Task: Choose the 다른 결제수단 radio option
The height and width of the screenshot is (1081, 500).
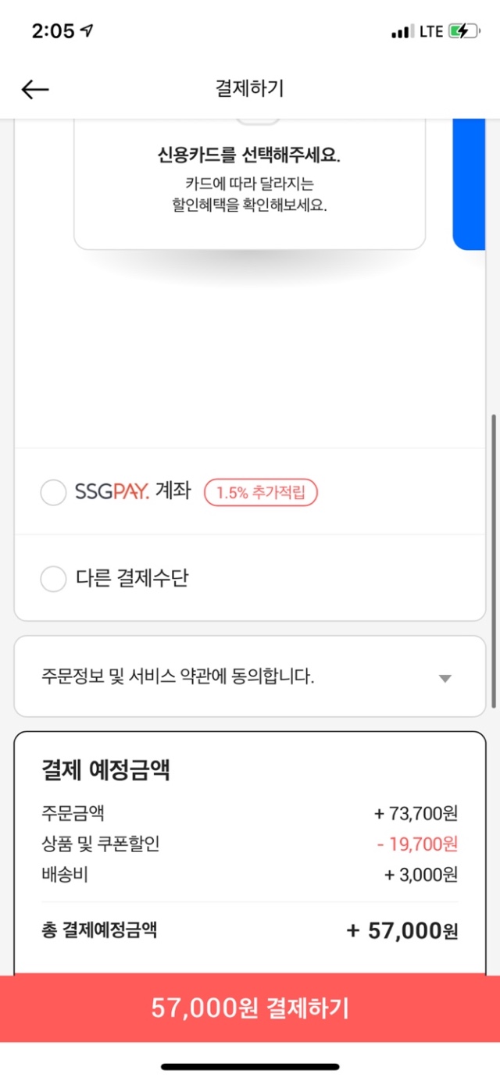Action: [x=53, y=579]
